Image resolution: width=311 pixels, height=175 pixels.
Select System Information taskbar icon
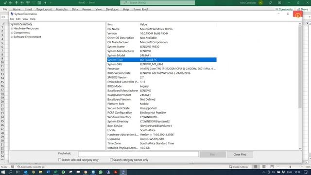123,172
